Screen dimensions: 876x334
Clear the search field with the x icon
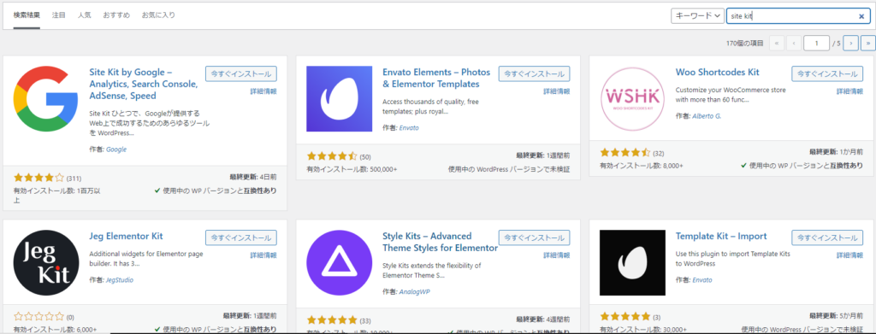point(861,16)
